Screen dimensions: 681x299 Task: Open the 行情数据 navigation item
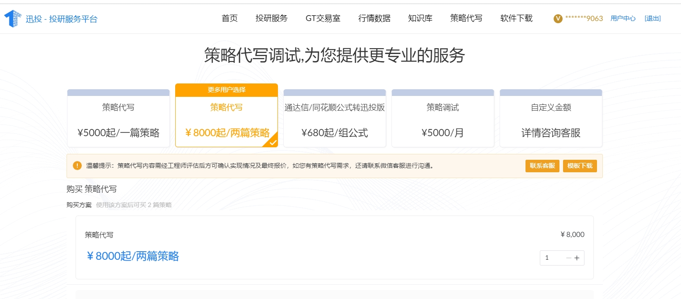(374, 18)
